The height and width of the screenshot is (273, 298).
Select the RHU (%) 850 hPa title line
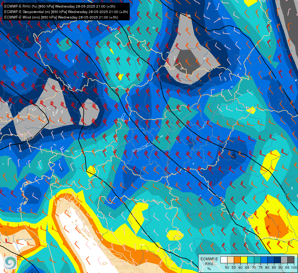click(x=60, y=6)
